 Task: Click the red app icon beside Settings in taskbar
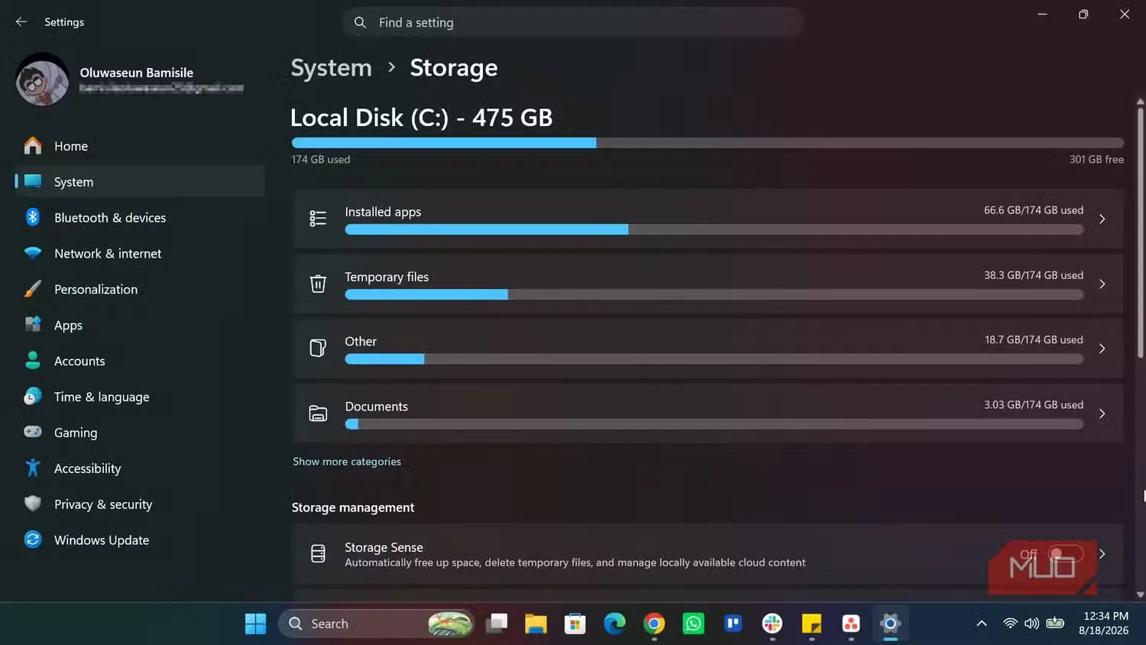[851, 624]
